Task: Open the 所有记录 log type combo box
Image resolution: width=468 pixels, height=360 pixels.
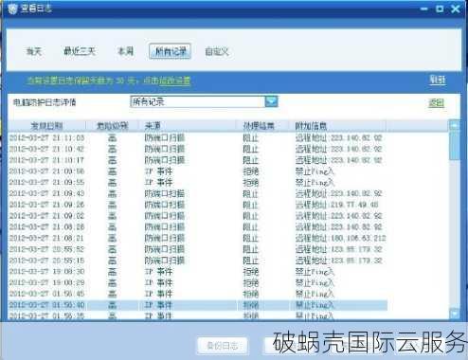Action: point(204,101)
